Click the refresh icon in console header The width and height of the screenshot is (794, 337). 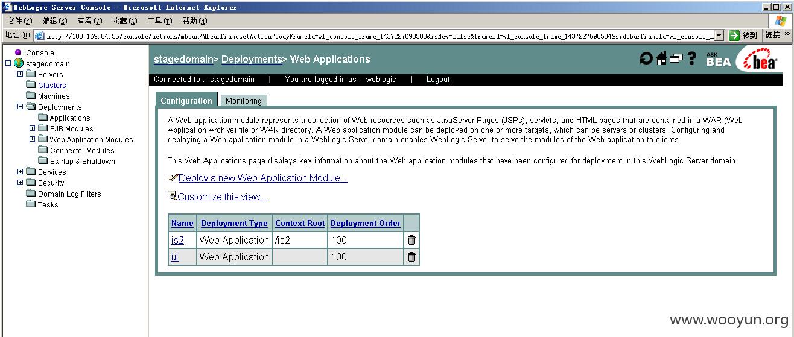tap(646, 58)
